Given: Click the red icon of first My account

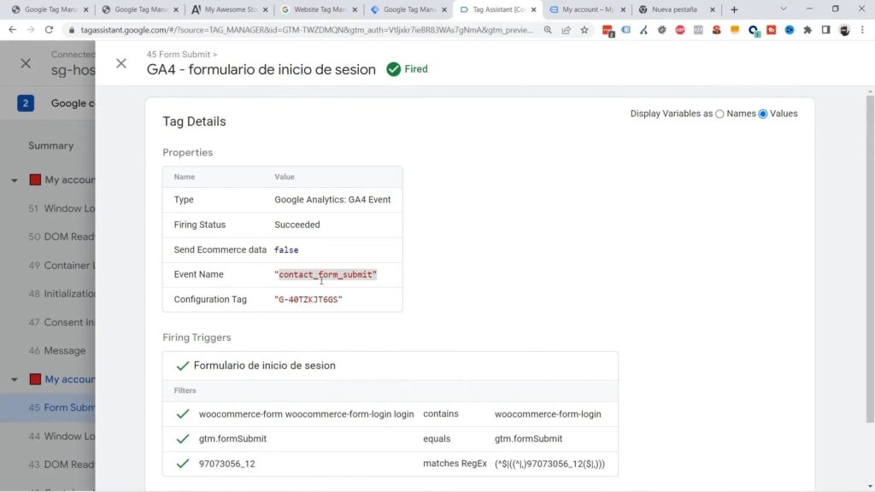Looking at the screenshot, I should point(35,179).
